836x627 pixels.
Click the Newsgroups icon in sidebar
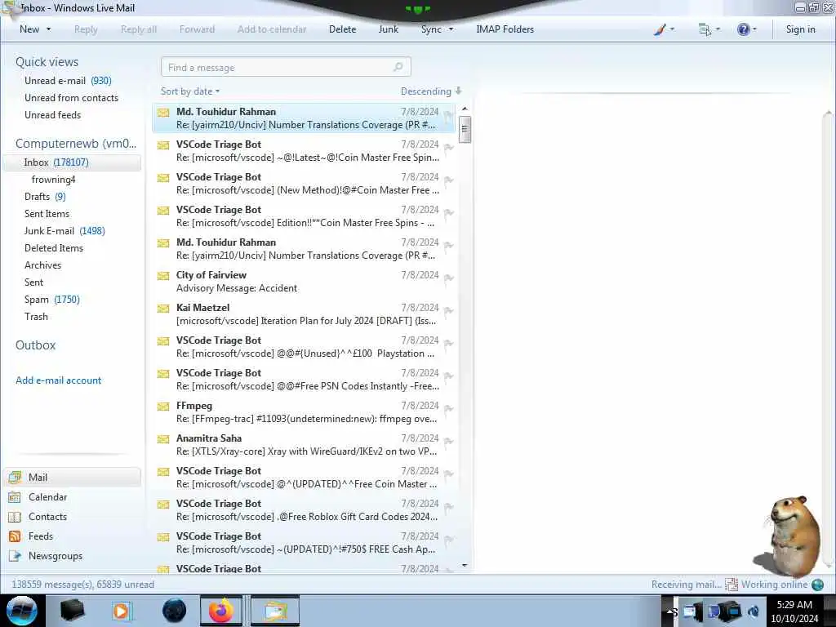(15, 556)
